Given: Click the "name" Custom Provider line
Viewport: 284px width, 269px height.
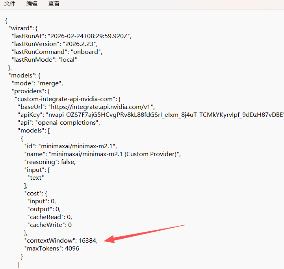Looking at the screenshot, I should click(x=102, y=154).
